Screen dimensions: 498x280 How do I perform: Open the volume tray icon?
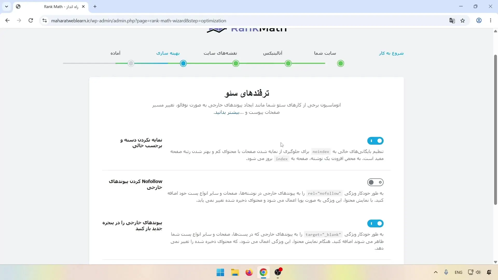(x=478, y=272)
